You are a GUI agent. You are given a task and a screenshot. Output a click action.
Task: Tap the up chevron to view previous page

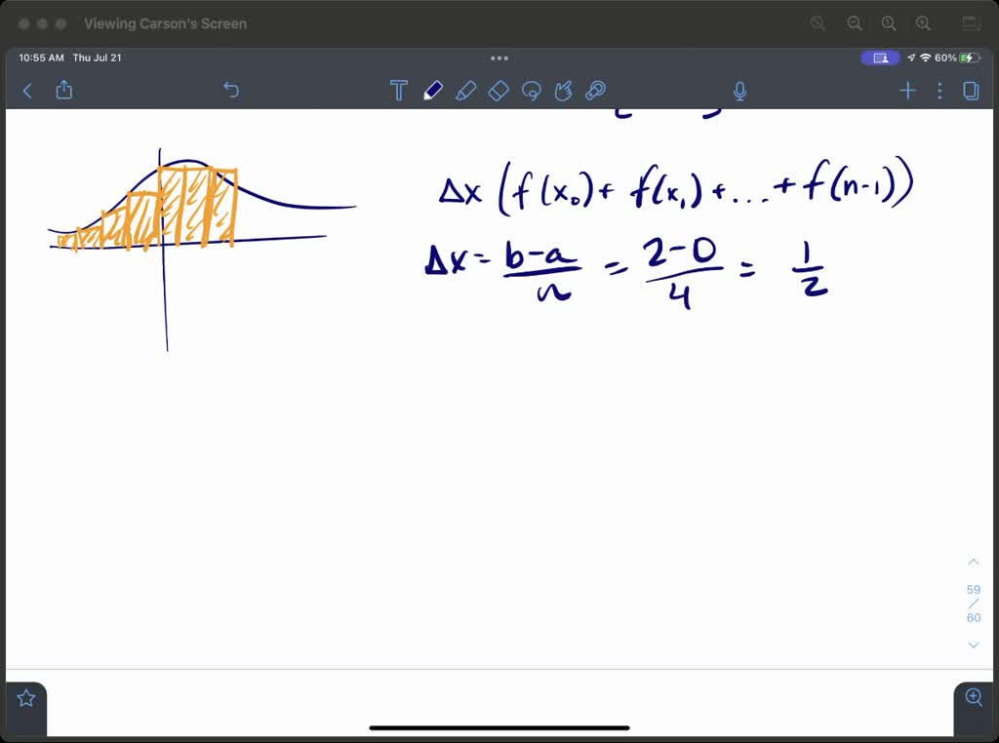click(x=973, y=562)
